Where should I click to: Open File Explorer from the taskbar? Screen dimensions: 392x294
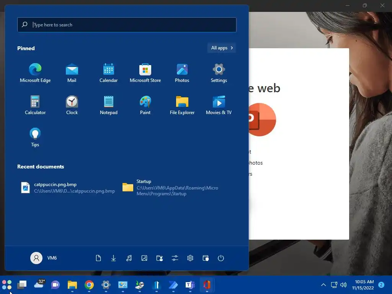coord(72,285)
